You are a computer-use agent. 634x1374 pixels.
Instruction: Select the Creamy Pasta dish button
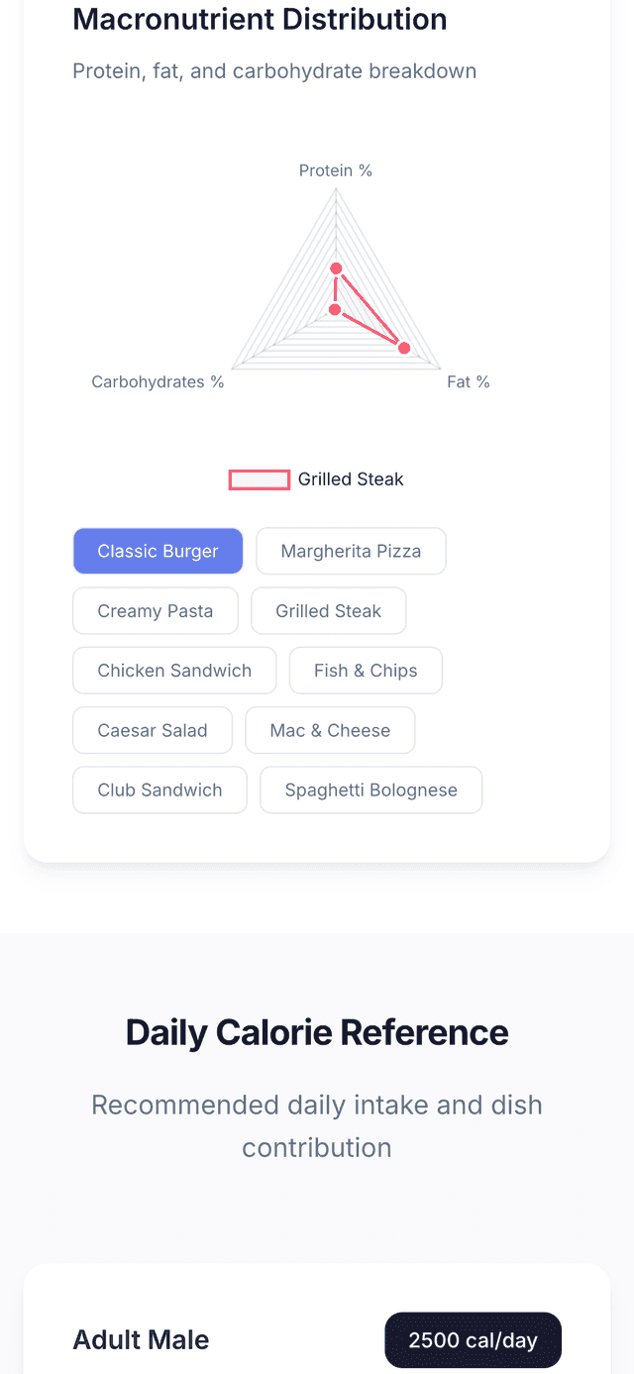click(155, 610)
